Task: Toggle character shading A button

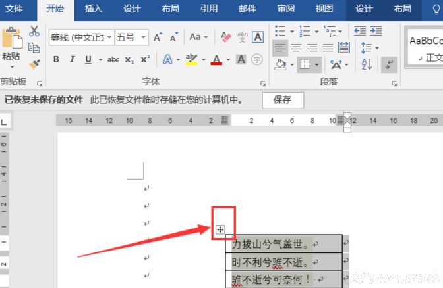Action: pos(241,59)
